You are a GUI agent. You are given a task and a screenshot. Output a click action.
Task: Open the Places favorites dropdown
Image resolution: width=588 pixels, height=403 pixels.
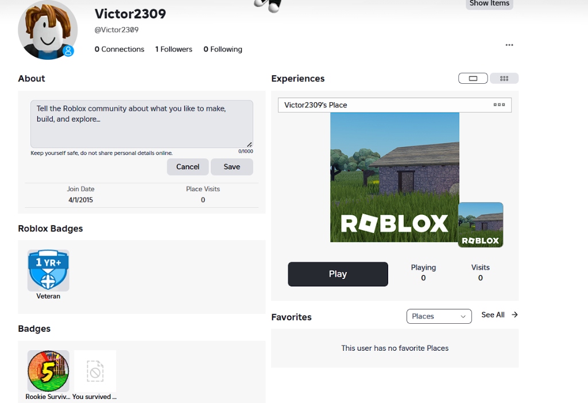[x=439, y=316]
